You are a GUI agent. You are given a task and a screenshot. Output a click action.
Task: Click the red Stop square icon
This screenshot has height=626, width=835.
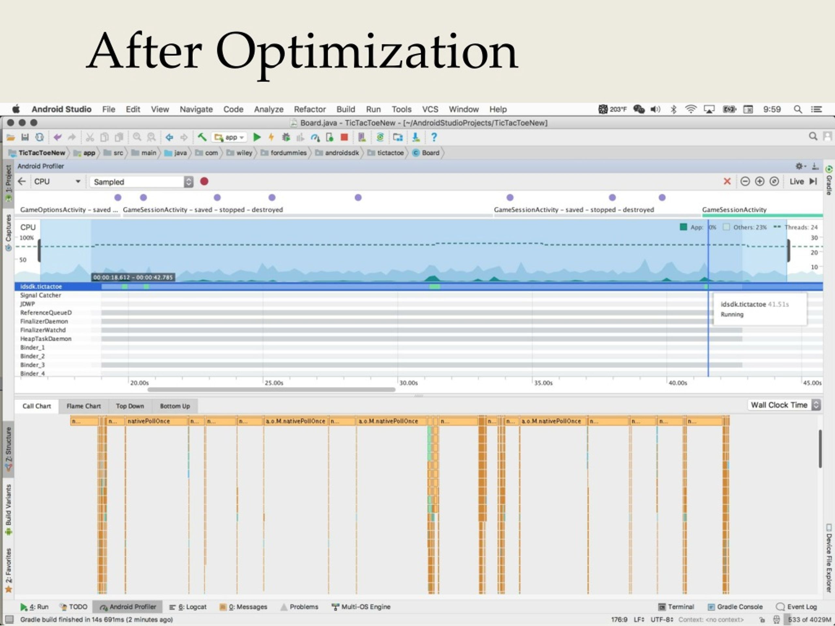(x=344, y=137)
